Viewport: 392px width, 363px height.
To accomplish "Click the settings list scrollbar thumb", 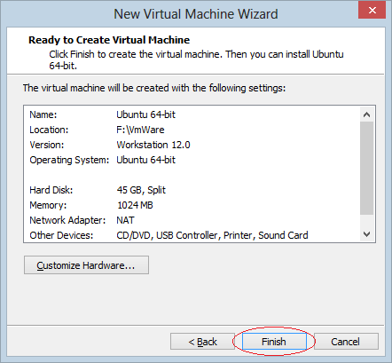I will pyautogui.click(x=366, y=168).
